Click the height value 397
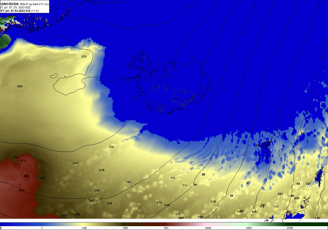328x230 pixels. tap(64, 215)
